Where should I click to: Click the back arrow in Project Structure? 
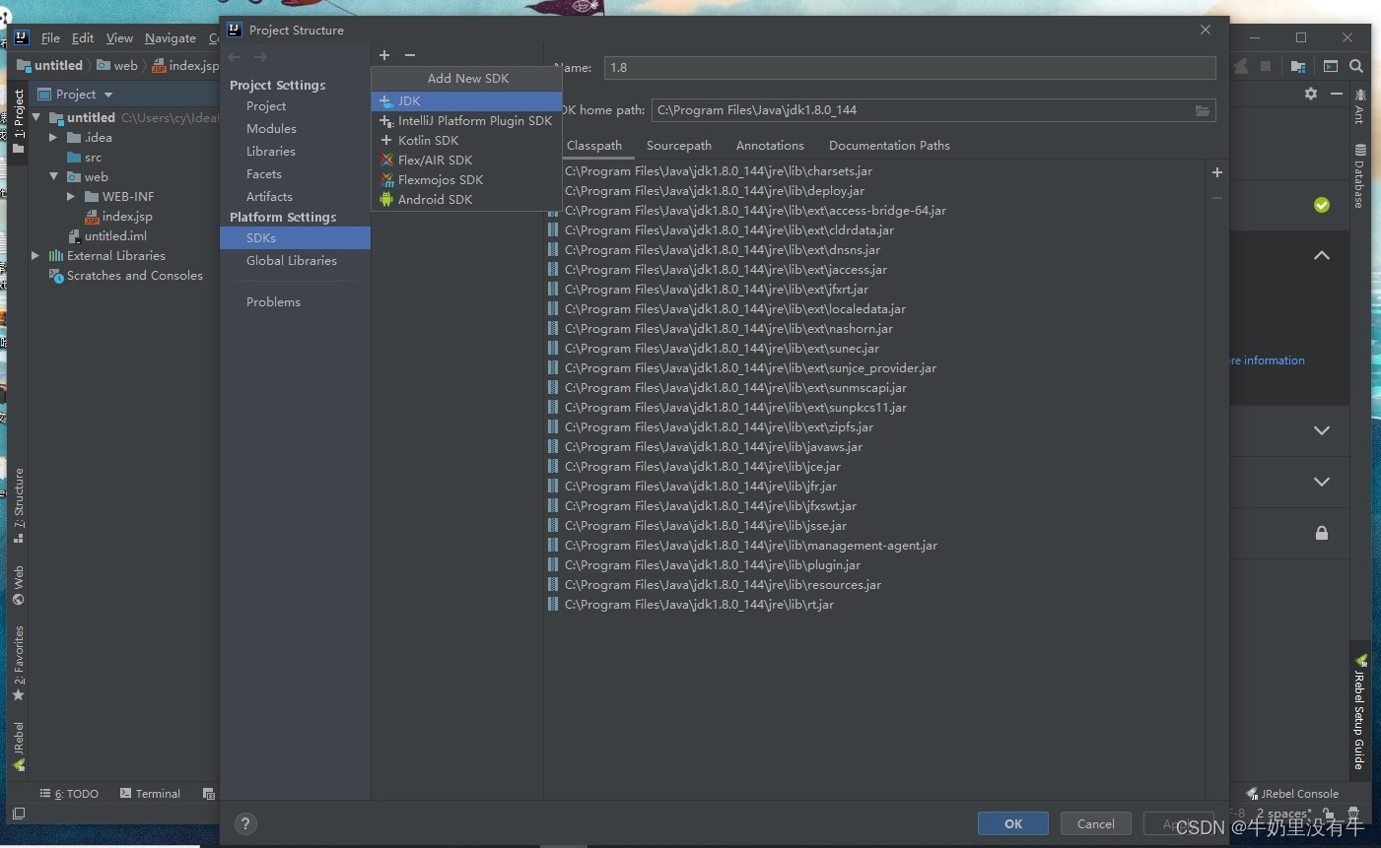(x=235, y=57)
